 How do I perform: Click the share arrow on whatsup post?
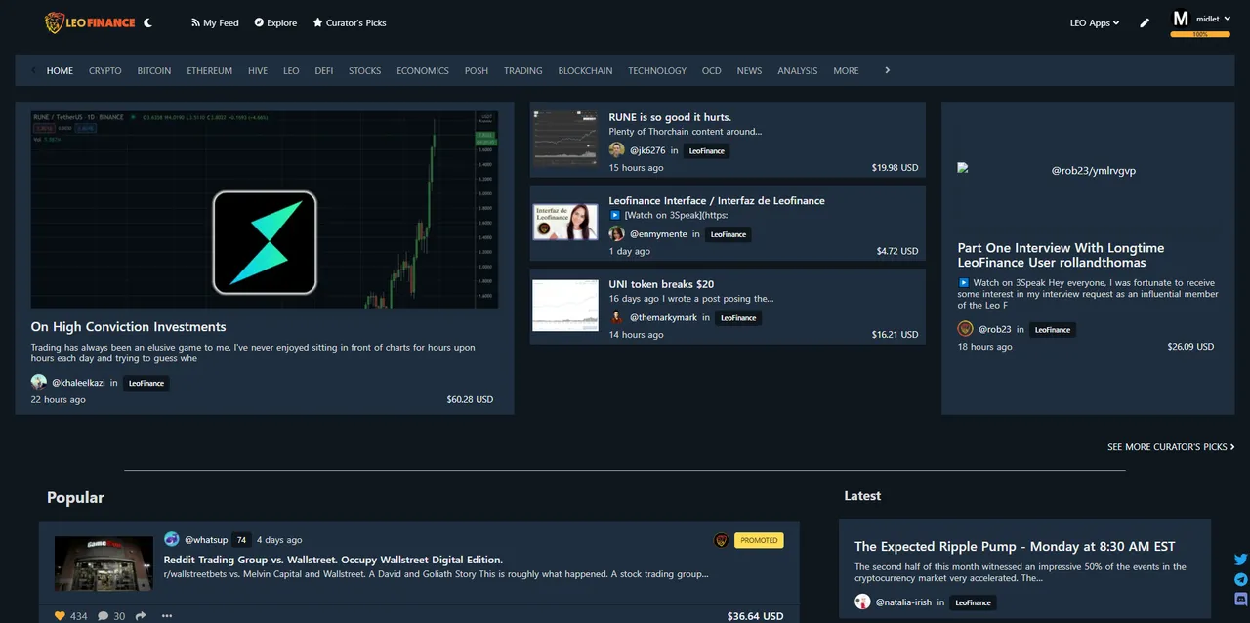click(141, 616)
